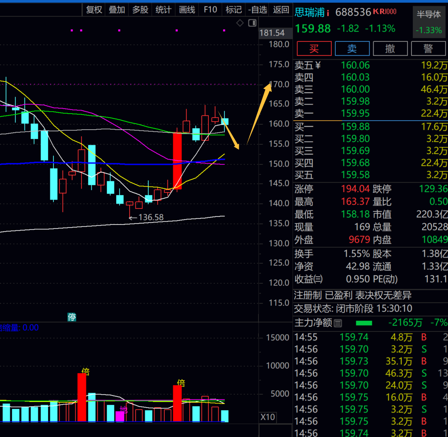Click the green 主力净额 flow bar
This screenshot has width=448, height=437.
click(364, 323)
